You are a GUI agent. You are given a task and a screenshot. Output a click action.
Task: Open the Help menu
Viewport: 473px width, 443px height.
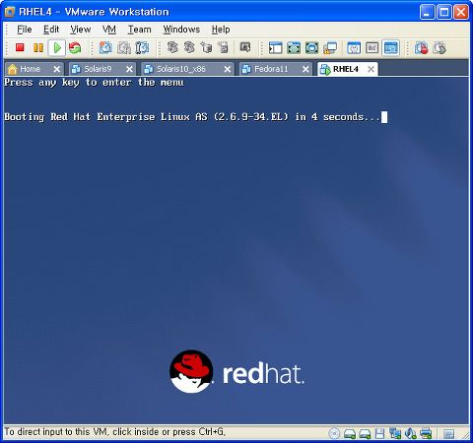(x=221, y=30)
